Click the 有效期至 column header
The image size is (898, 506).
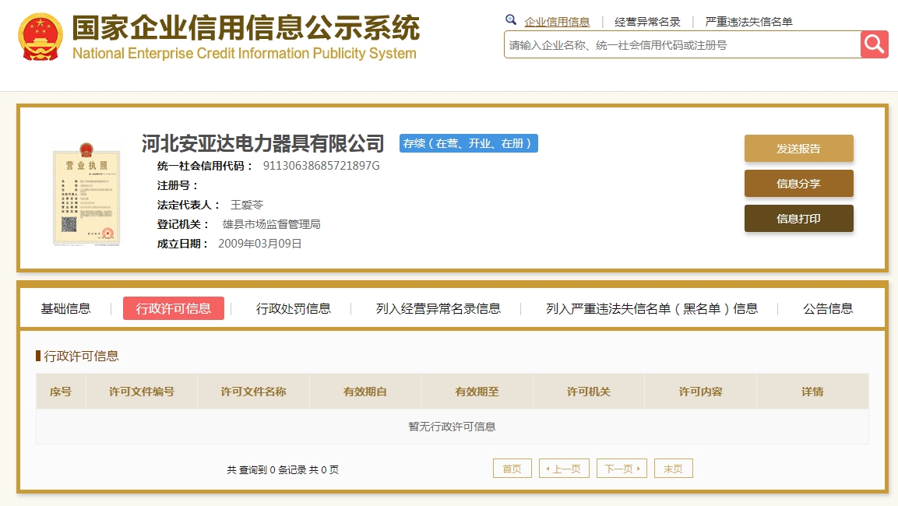pyautogui.click(x=477, y=392)
